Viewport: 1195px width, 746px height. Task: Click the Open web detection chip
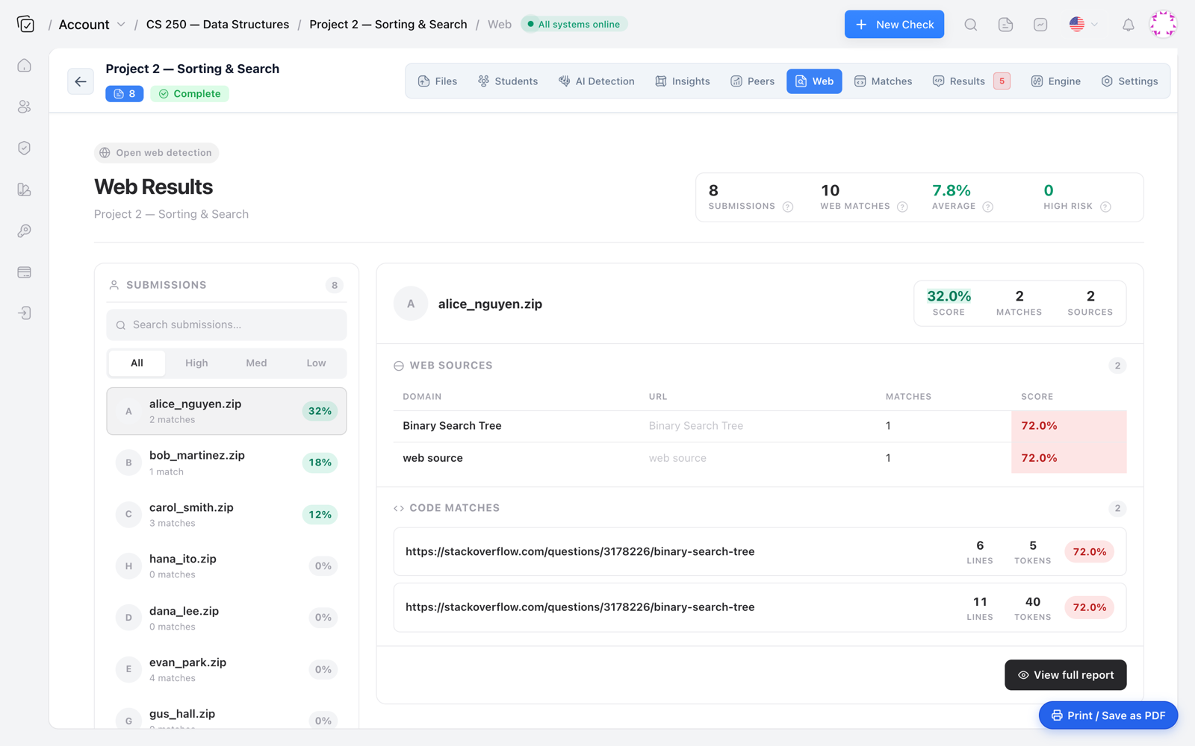pos(156,153)
